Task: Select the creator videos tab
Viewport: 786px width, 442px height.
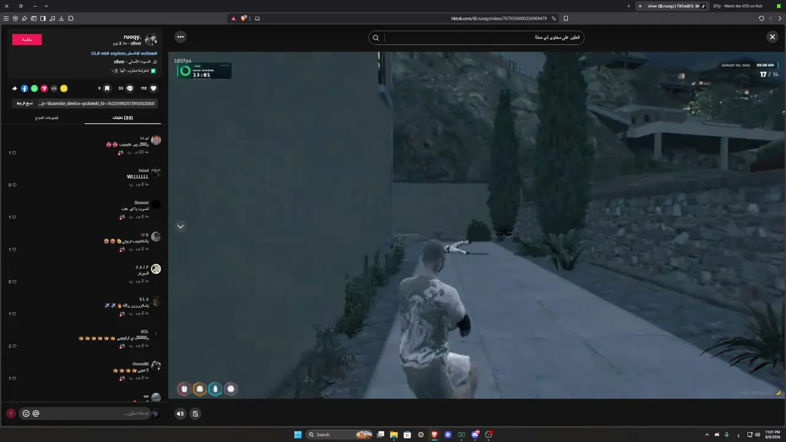Action: (x=47, y=117)
